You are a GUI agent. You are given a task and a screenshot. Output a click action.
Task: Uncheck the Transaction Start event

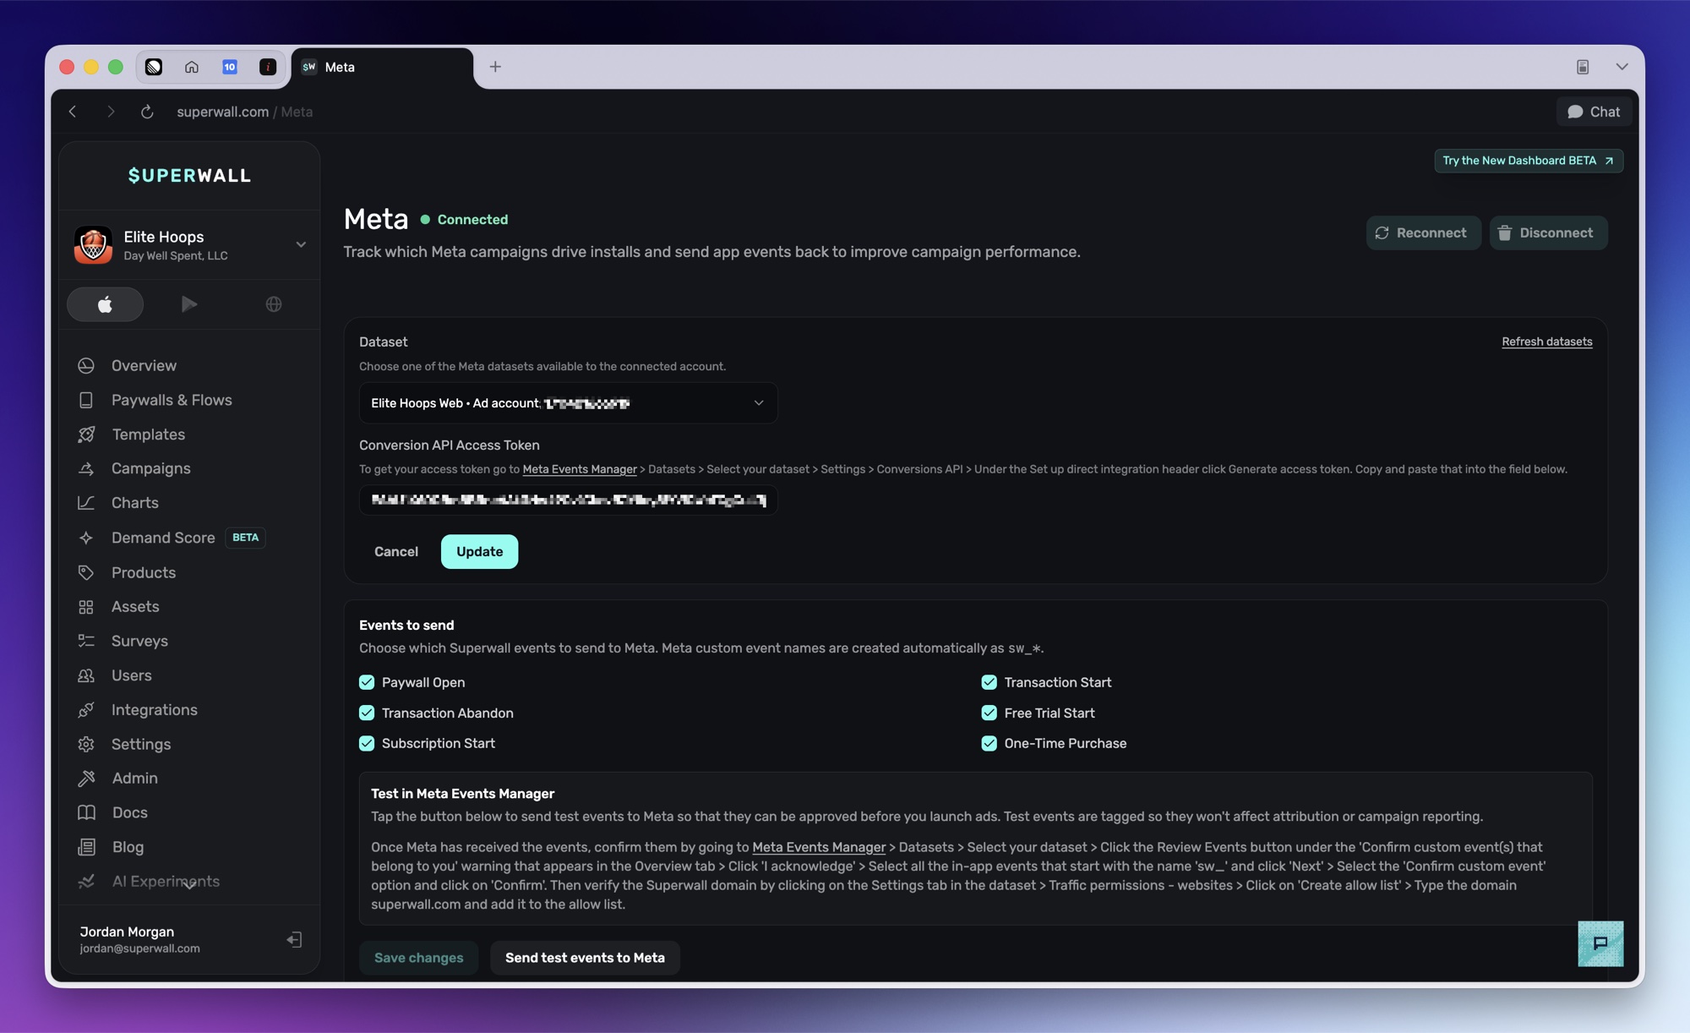[x=989, y=682]
